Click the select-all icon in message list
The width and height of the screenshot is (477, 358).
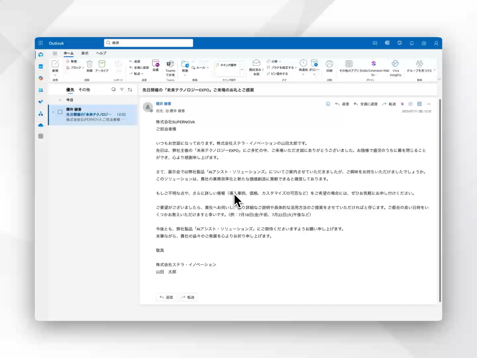[113, 89]
